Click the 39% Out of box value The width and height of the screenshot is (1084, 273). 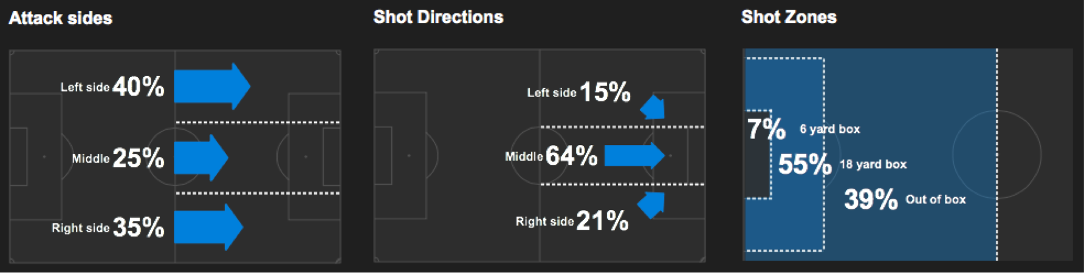click(x=871, y=199)
